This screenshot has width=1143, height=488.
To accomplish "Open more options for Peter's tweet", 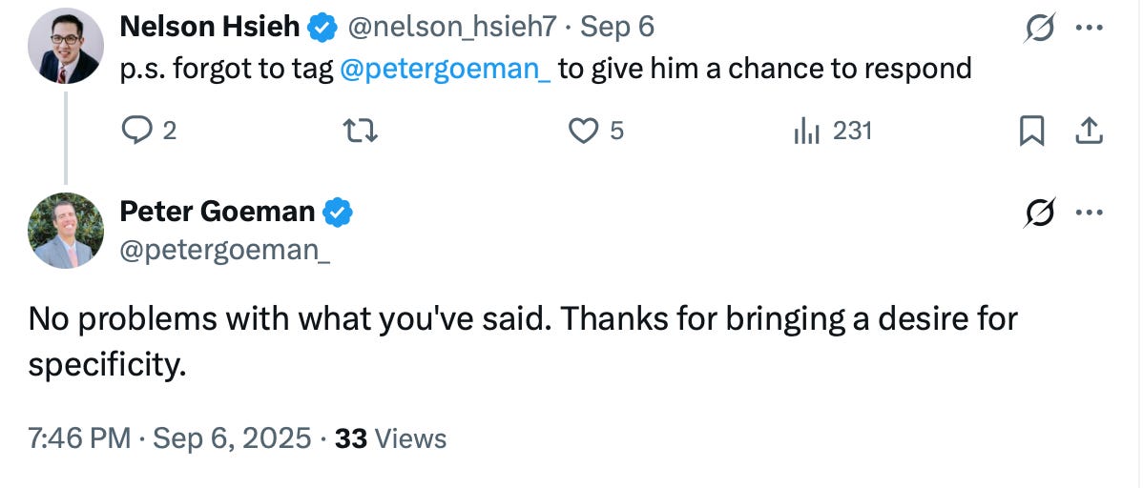I will pos(1089,215).
